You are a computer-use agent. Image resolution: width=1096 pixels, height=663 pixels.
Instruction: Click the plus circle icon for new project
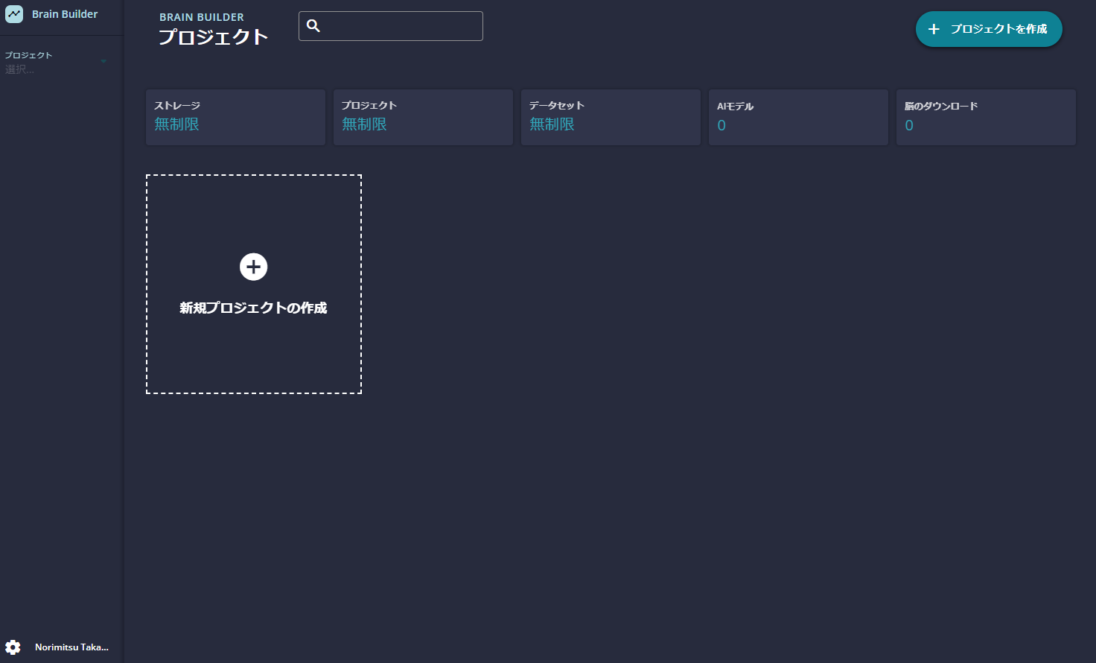[x=254, y=267]
